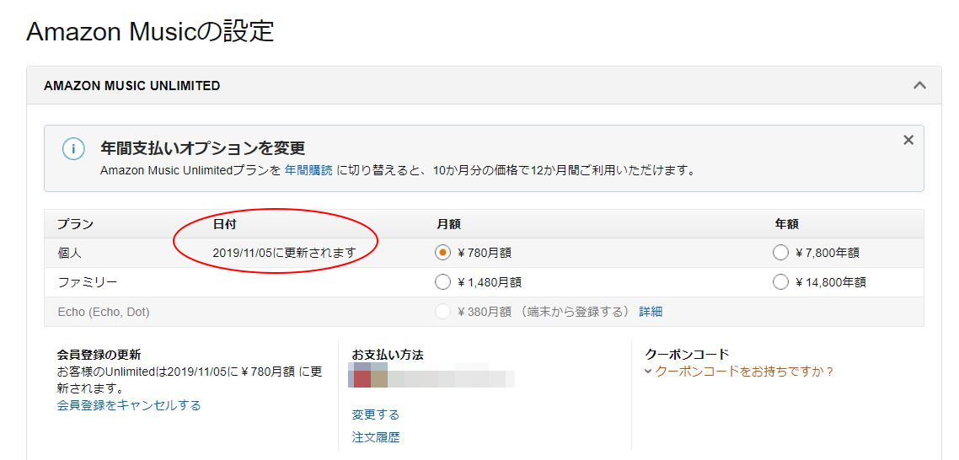Click the ファミリー plan row label
The image size is (959, 460).
tap(87, 282)
